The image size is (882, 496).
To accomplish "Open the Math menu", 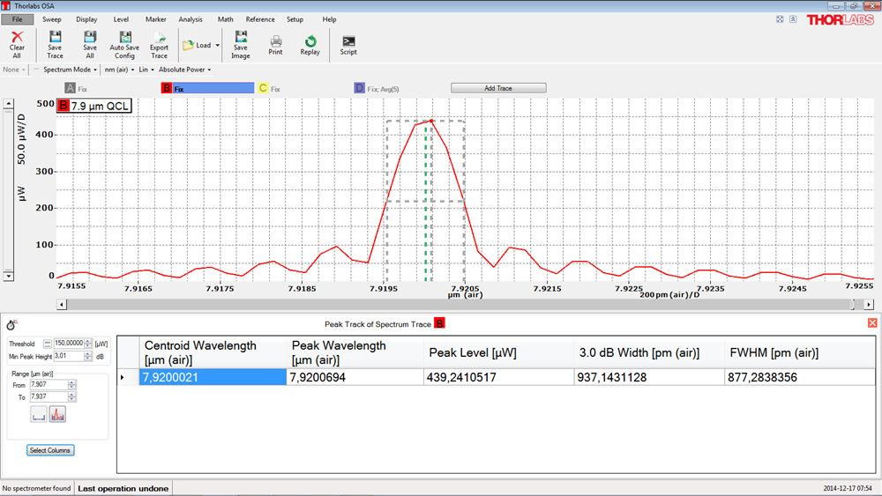I will (226, 19).
